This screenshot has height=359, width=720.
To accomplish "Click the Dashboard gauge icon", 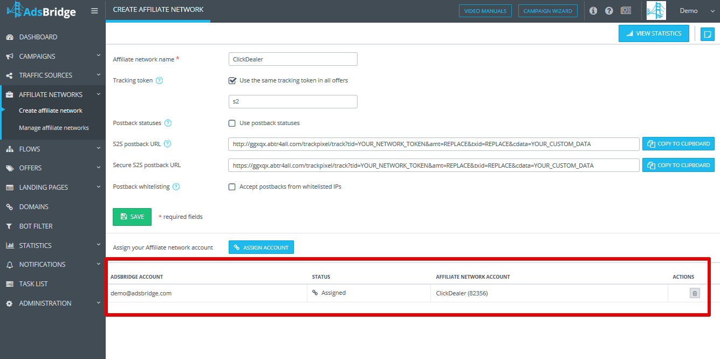I will click(9, 37).
